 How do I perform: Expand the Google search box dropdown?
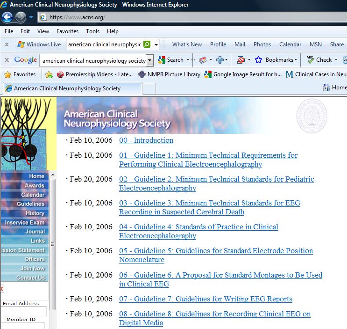pos(149,60)
